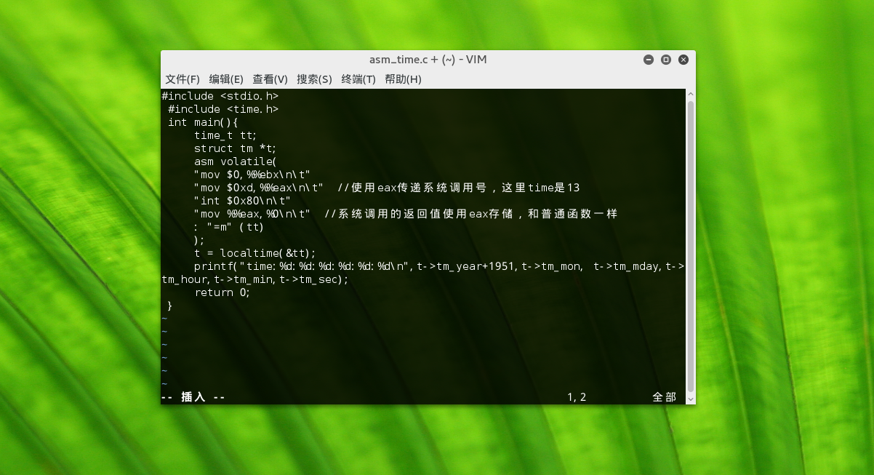Click the mov $0,%%ebx instruction string
874x475 pixels.
(252, 175)
